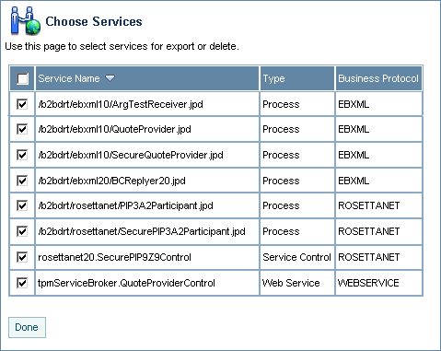Screen dimensions: 441x351
Task: Click the WEBSERVICE business protocol cell
Action: click(x=378, y=283)
